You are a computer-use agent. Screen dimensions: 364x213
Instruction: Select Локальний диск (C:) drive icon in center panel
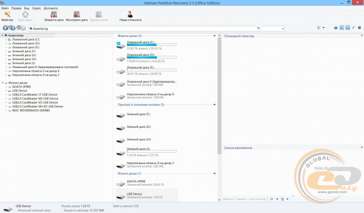point(121,45)
